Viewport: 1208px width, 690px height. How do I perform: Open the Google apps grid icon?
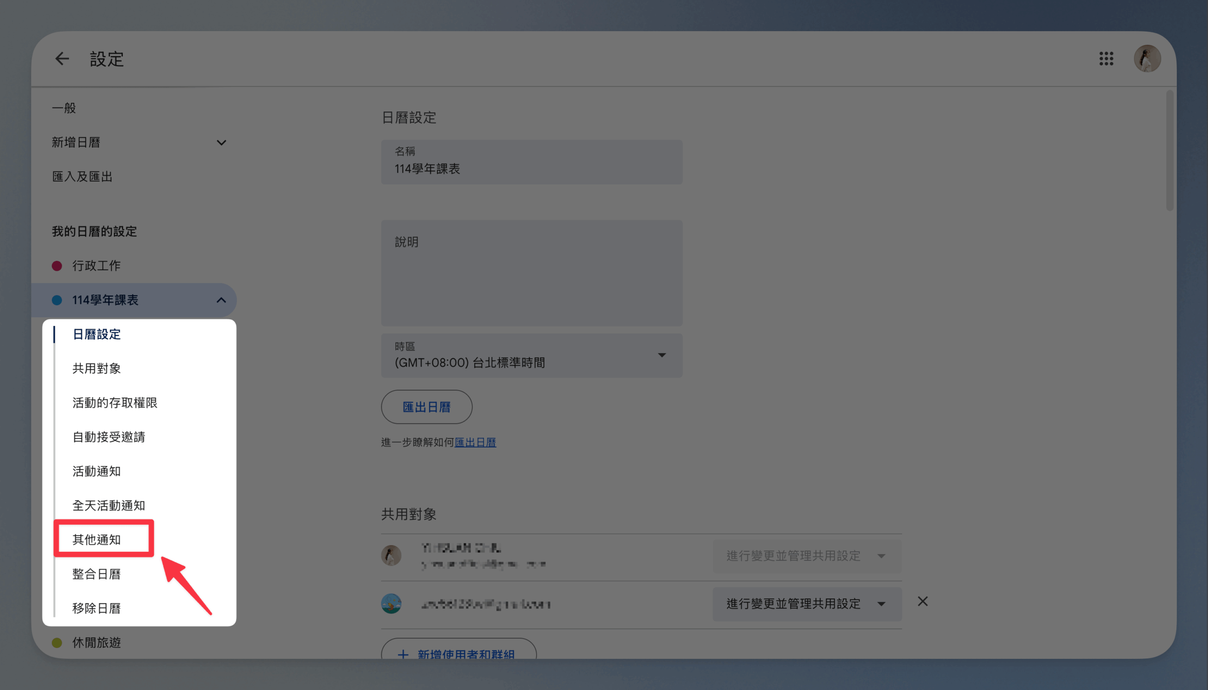click(1106, 59)
